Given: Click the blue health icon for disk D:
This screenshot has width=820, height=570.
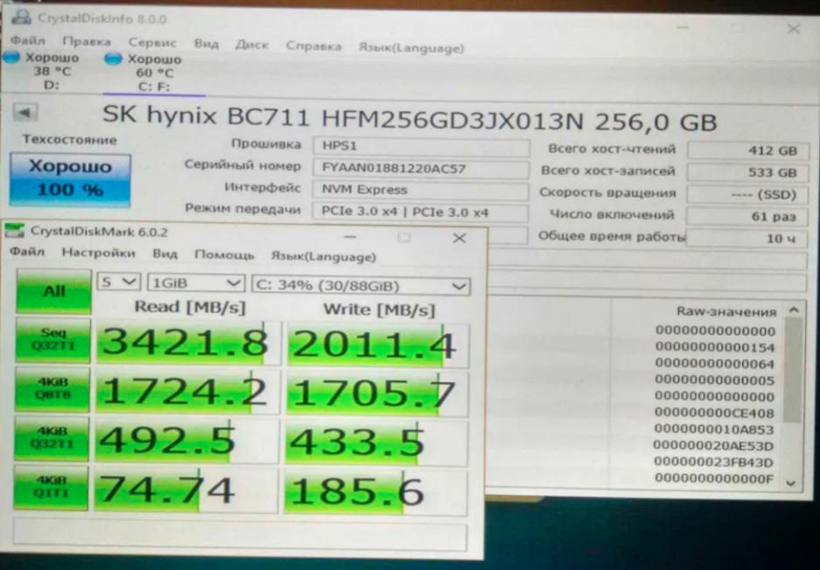Looking at the screenshot, I should pos(11,57).
